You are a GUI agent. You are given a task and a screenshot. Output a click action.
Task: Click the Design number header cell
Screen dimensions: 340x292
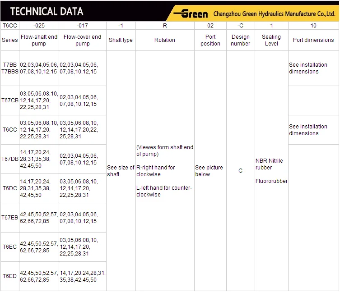coord(240,40)
